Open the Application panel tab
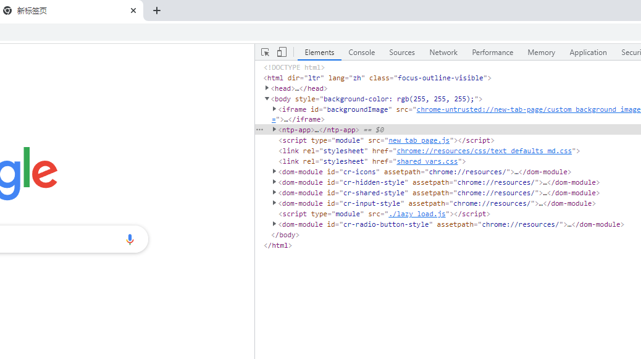Image resolution: width=641 pixels, height=359 pixels. coord(588,53)
